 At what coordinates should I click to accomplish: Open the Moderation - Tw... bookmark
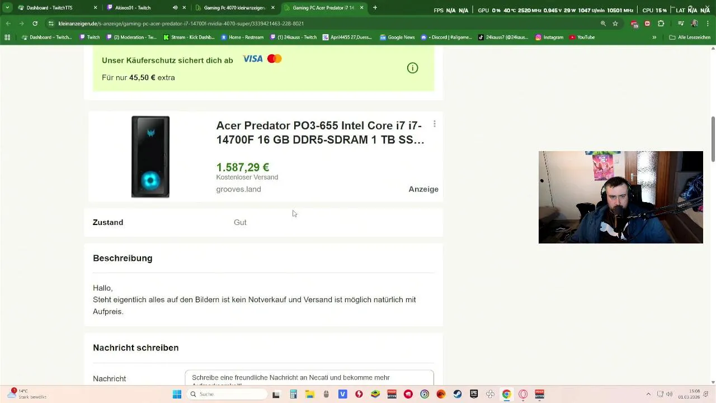(131, 38)
